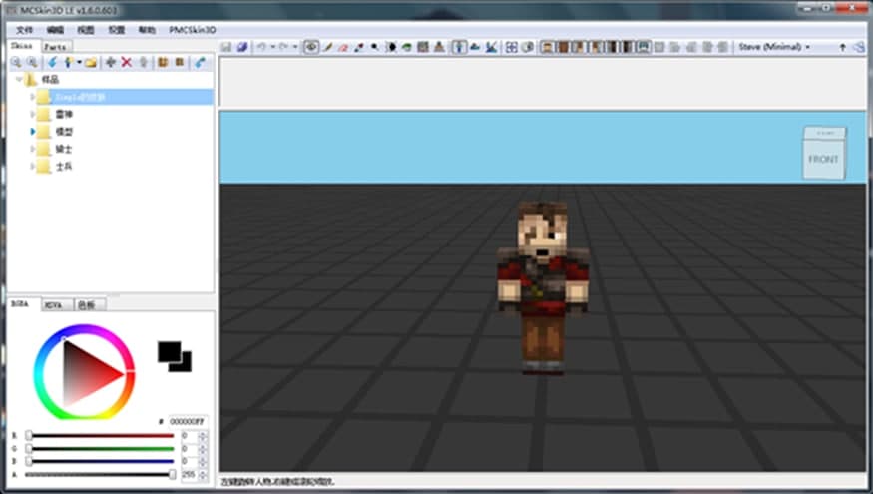
Task: Click the green G channel slider
Action: point(100,448)
